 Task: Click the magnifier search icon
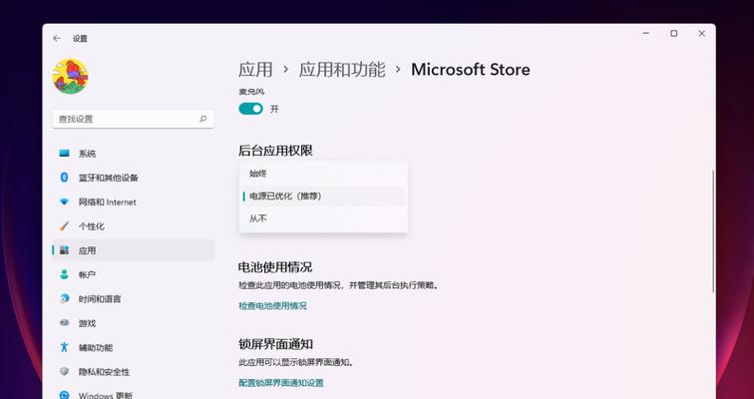point(202,119)
